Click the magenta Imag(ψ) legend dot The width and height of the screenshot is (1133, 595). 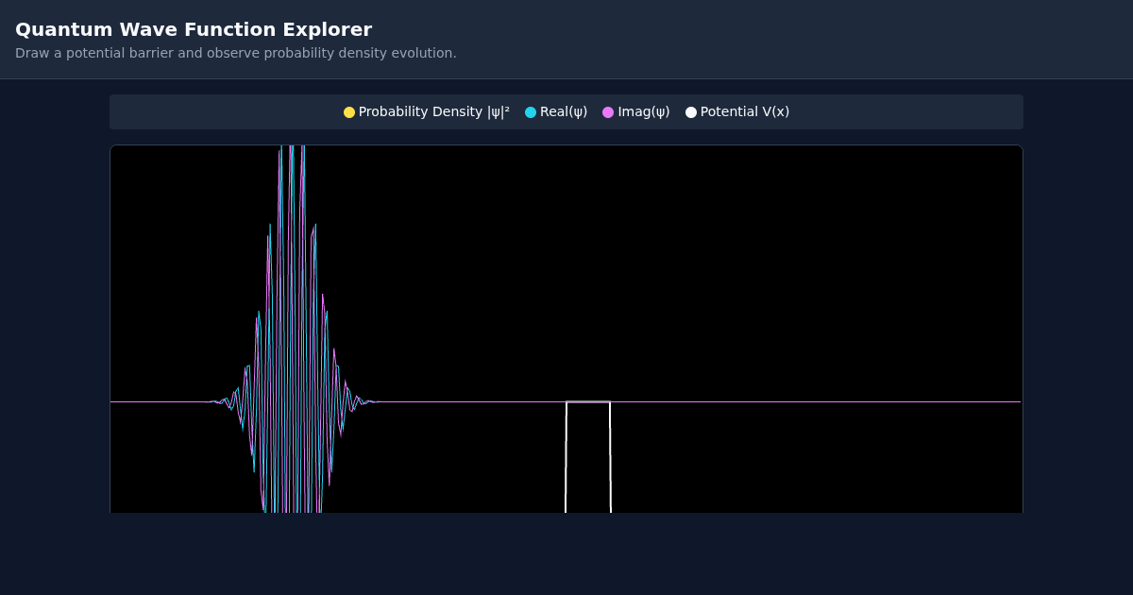click(608, 112)
